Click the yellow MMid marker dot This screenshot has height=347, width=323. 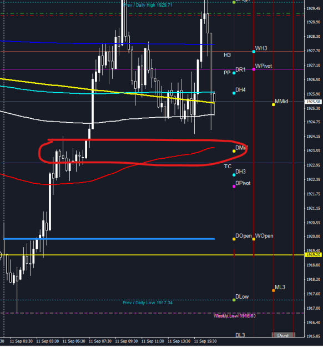[274, 104]
